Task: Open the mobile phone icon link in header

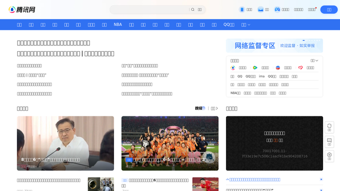Action: pyautogui.click(x=242, y=9)
